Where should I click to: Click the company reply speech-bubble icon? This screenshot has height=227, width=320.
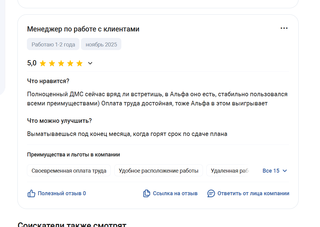point(211,193)
